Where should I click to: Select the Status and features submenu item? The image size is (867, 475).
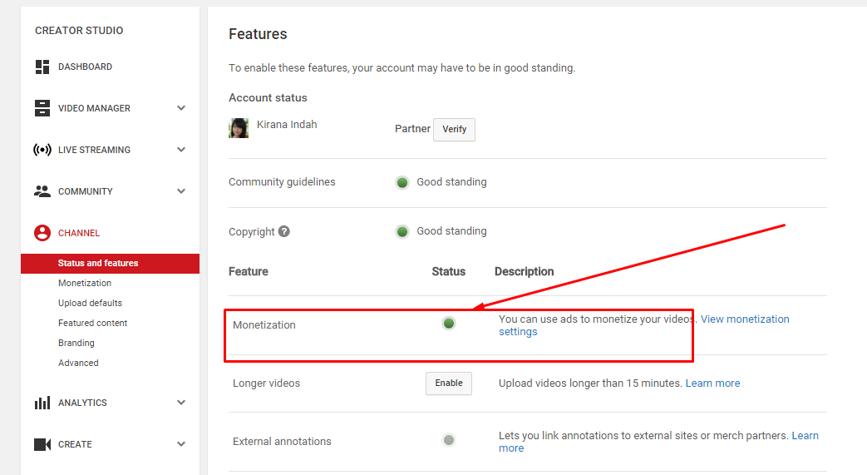click(x=110, y=264)
